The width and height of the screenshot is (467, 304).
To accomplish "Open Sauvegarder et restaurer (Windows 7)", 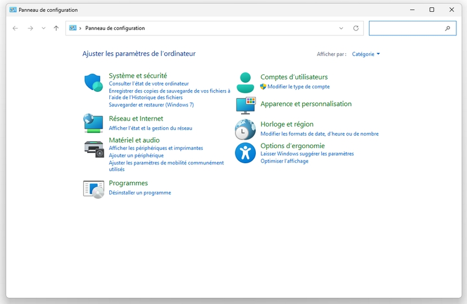I will tap(151, 105).
